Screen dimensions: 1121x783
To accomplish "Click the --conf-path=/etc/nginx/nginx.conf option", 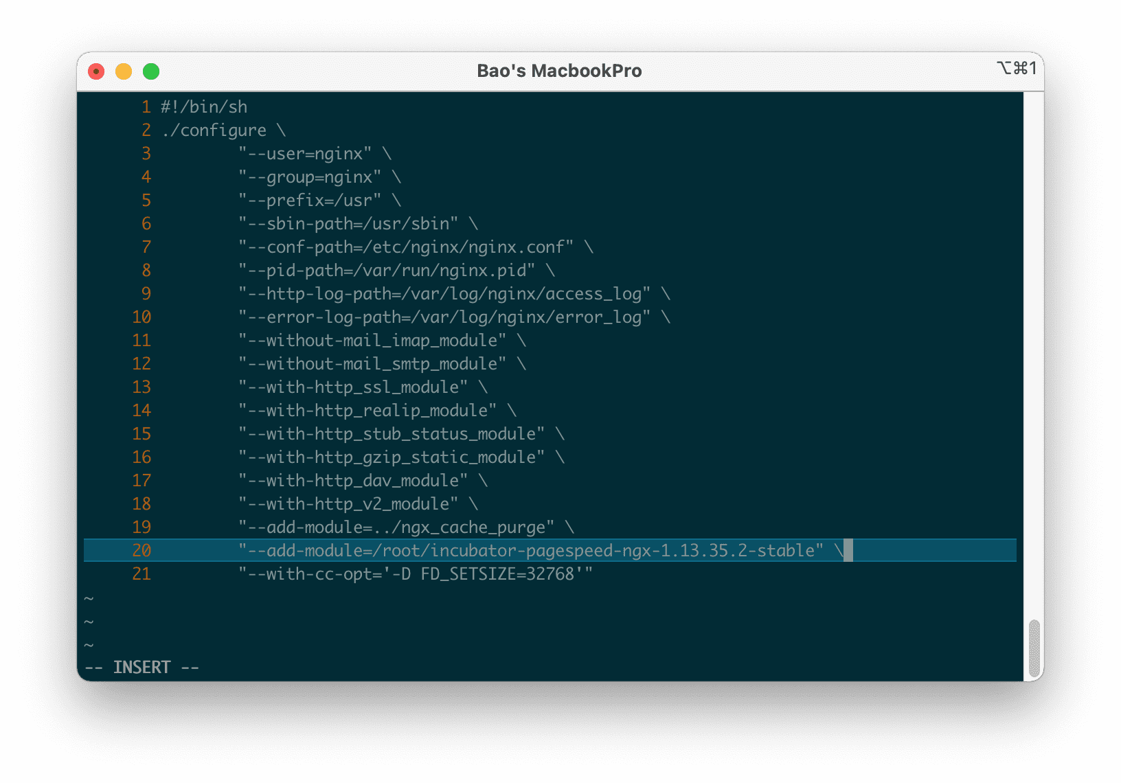I will tap(406, 247).
